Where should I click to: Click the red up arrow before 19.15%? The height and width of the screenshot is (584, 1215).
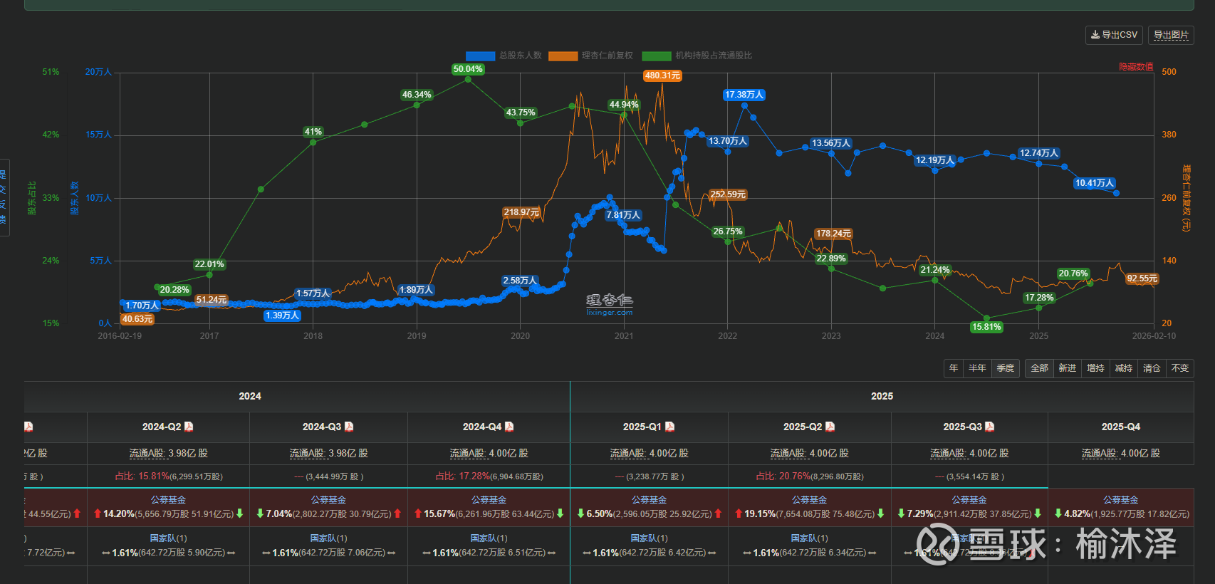point(739,513)
